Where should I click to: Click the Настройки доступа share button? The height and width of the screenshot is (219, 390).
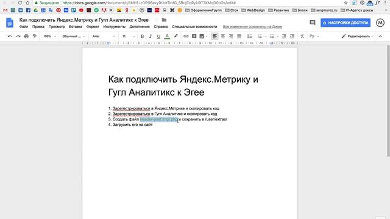click(x=346, y=23)
